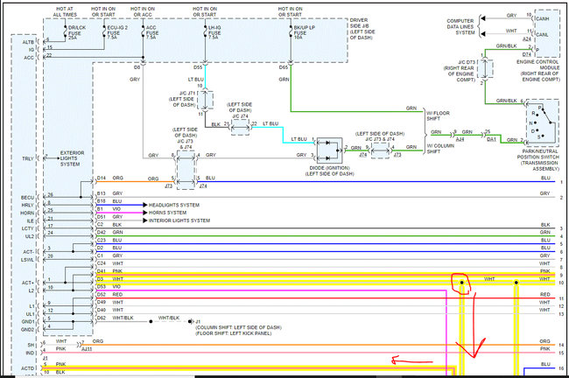Click the ALTB terminal label
569x378 pixels.
(x=28, y=42)
